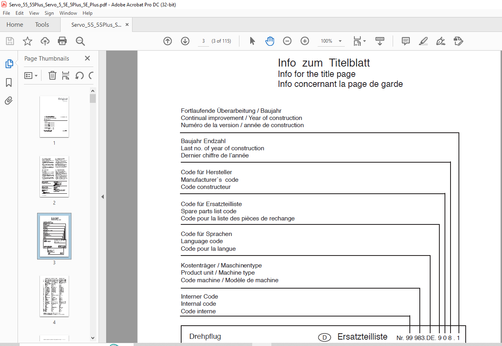Image resolution: width=502 pixels, height=346 pixels.
Task: Click the '(3 of 115)' page count label
Action: (x=221, y=41)
